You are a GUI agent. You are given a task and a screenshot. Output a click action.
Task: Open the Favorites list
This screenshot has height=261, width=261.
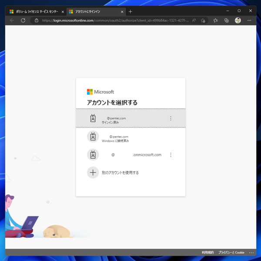pos(216,20)
